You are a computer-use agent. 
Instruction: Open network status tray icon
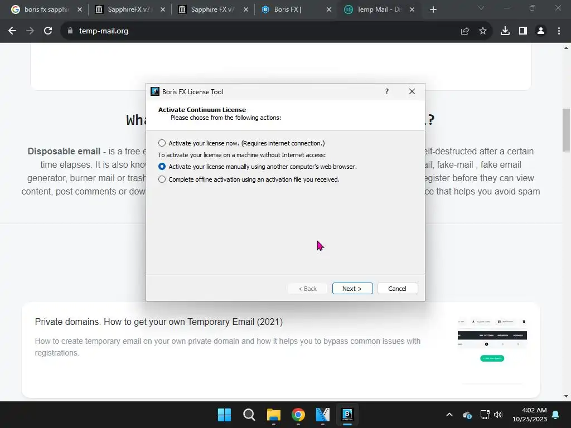485,415
